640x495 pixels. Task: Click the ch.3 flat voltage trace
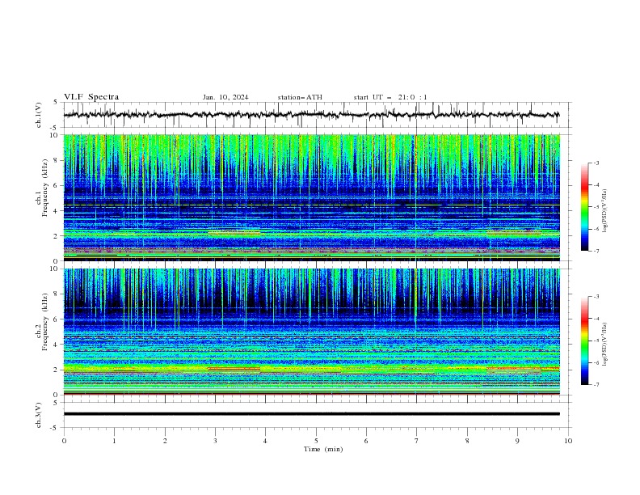coord(312,414)
